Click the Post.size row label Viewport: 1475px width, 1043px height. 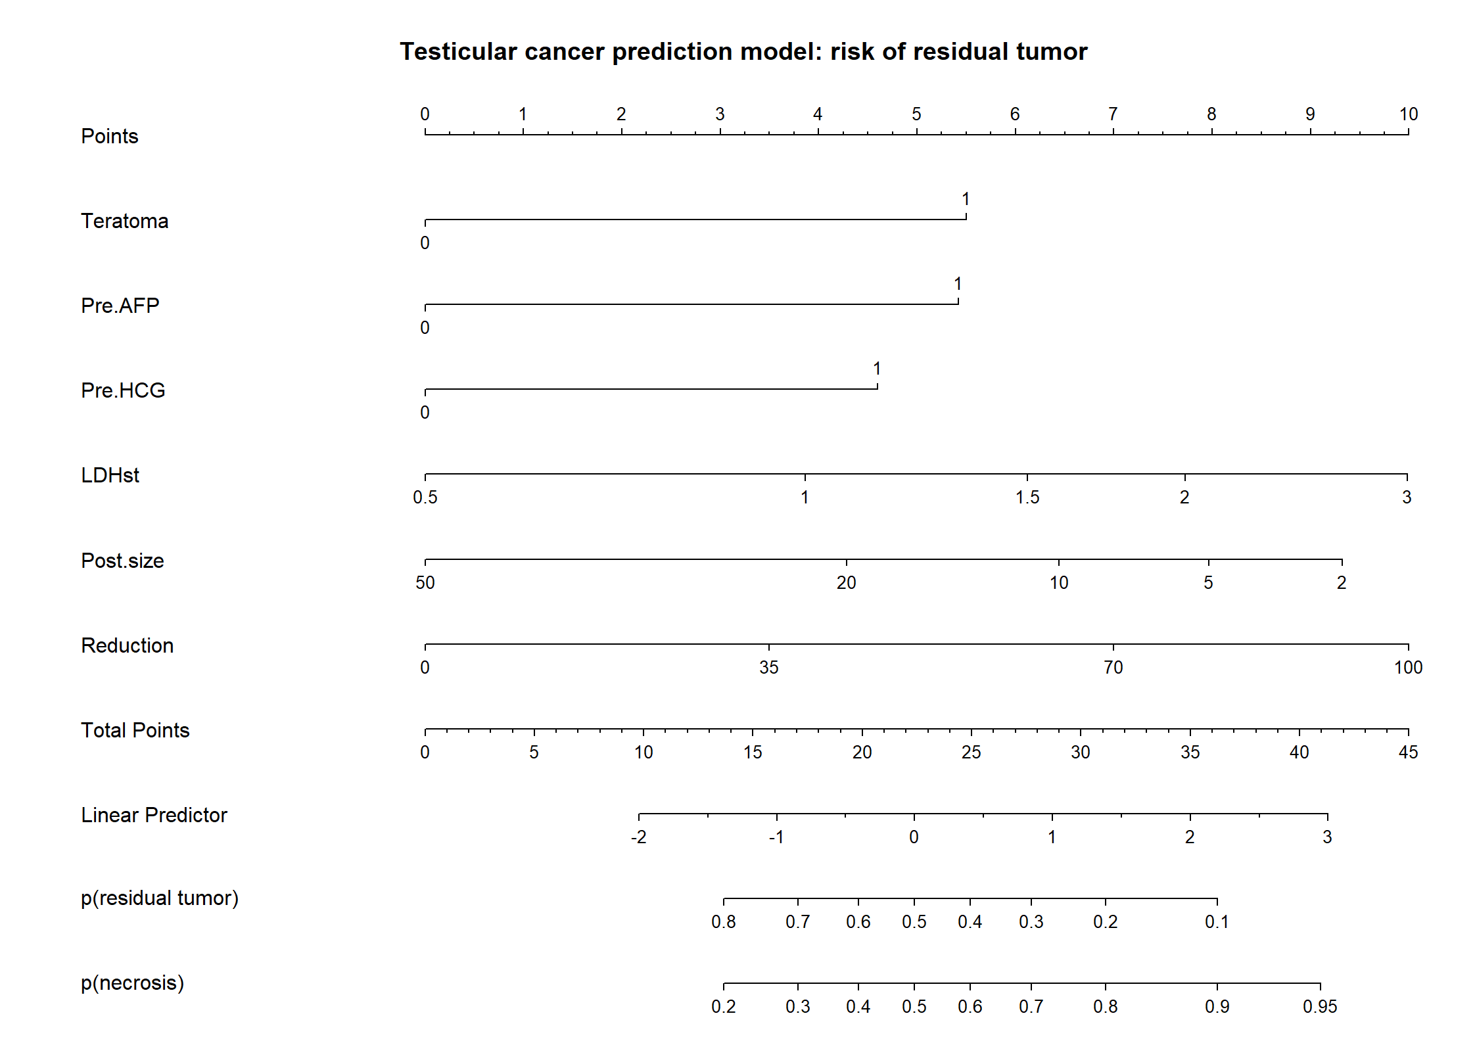pyautogui.click(x=122, y=561)
